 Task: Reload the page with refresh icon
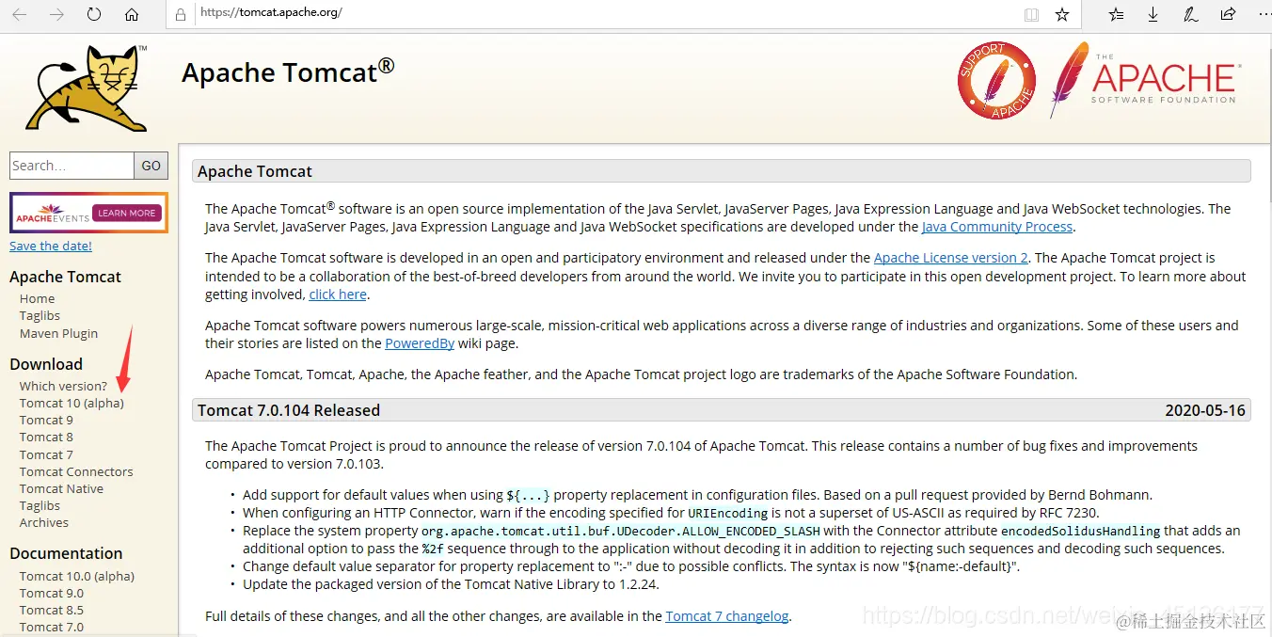coord(94,14)
